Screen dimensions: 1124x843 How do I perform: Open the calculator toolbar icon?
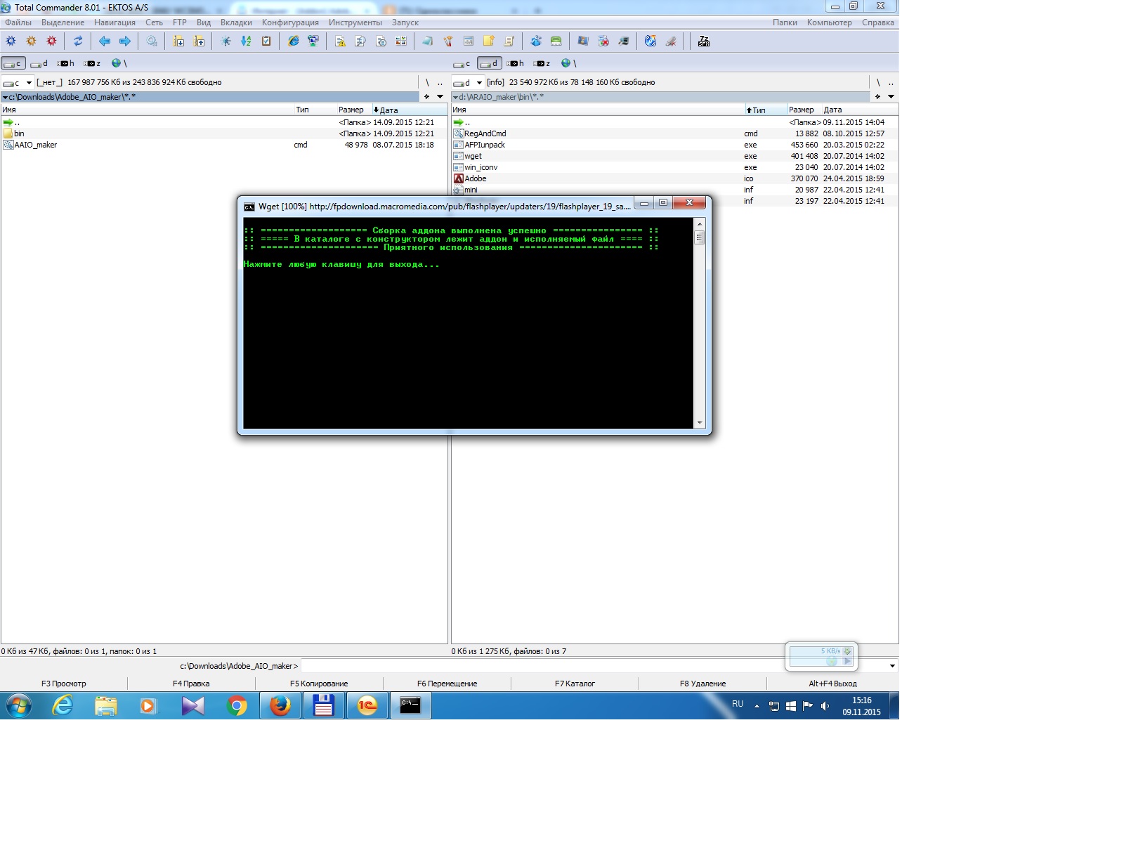tap(469, 41)
